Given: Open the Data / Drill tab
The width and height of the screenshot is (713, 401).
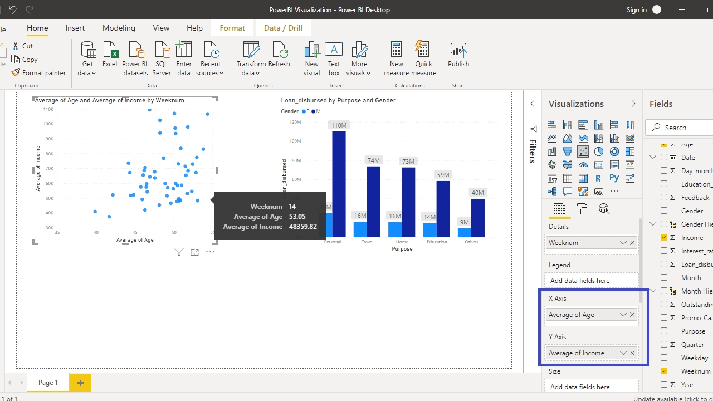Looking at the screenshot, I should pyautogui.click(x=283, y=28).
